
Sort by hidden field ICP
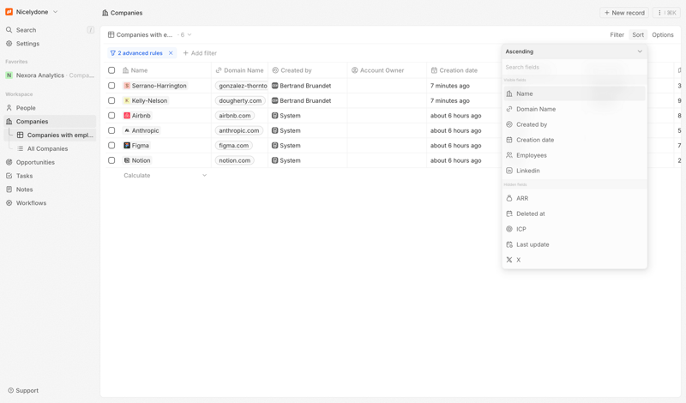(x=574, y=229)
